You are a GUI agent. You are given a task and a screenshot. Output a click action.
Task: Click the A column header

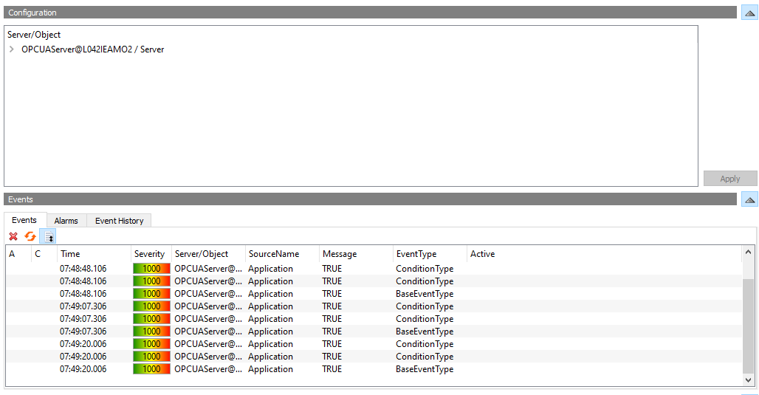[18, 254]
